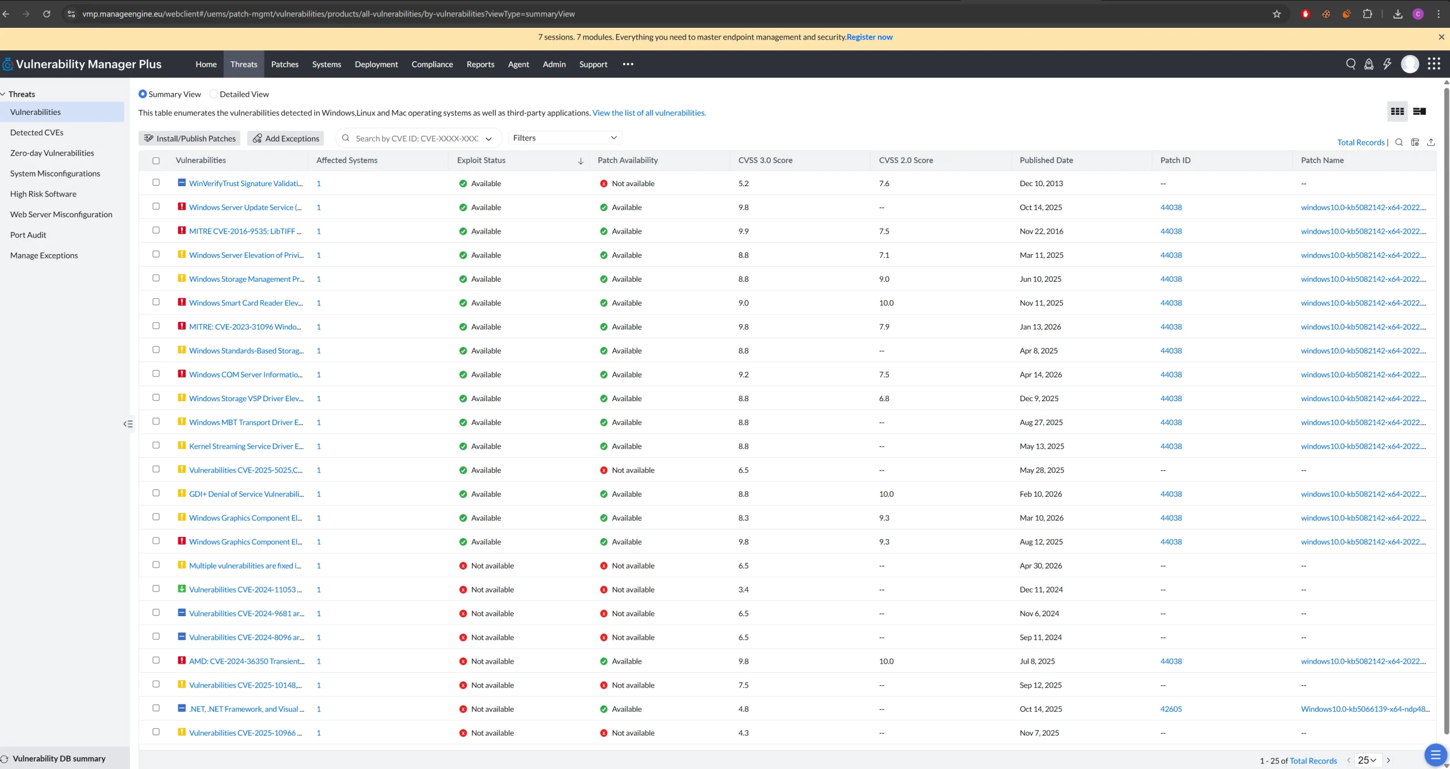Image resolution: width=1450 pixels, height=769 pixels.
Task: Select System Misconfigurations in sidebar
Action: tap(55, 173)
